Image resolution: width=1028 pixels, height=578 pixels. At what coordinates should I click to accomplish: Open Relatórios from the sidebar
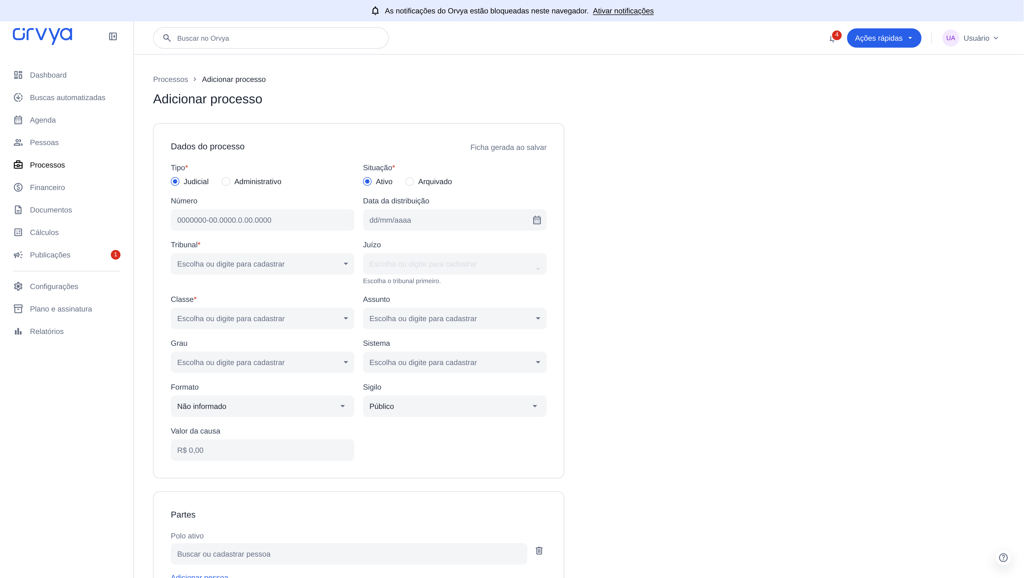tap(47, 332)
